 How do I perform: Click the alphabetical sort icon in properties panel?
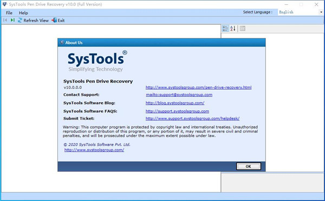click(233, 29)
